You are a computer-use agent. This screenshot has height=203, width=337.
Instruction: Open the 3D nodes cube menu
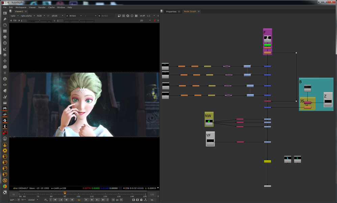(x=5, y=67)
